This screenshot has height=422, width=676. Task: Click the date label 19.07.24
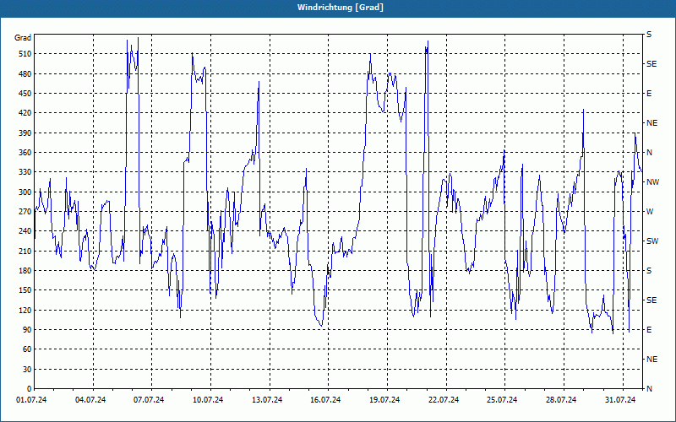(x=384, y=400)
